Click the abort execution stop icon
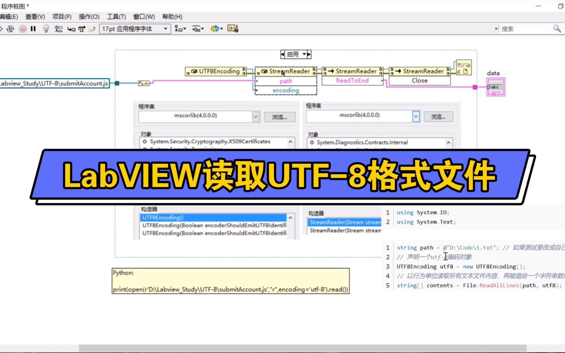This screenshot has height=353, width=565. click(x=22, y=29)
